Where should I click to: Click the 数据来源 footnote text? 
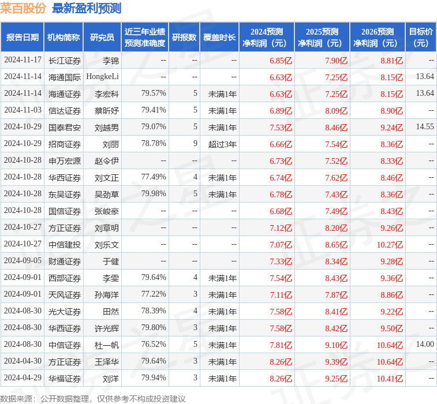click(x=93, y=399)
